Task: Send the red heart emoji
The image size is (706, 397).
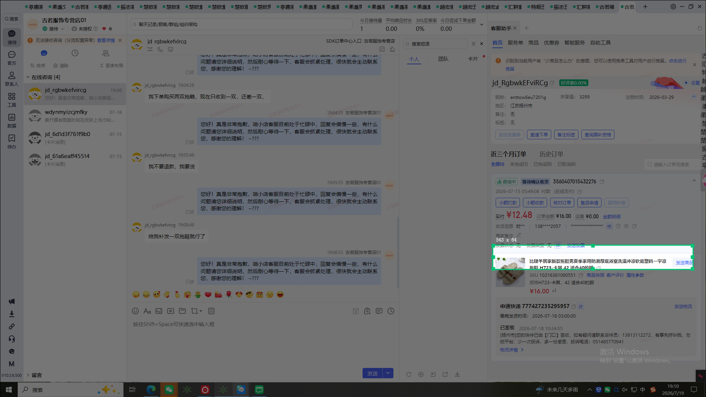Action: (208, 294)
